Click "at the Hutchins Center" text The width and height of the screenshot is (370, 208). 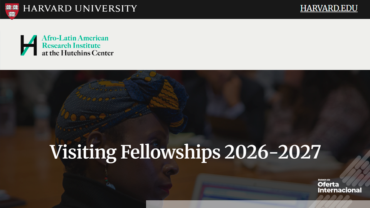click(x=77, y=53)
